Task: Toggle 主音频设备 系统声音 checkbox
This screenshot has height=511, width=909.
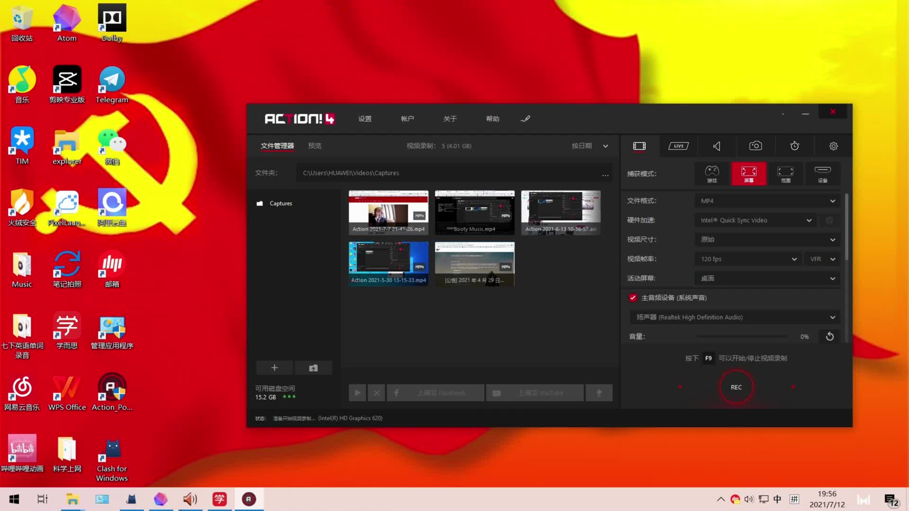Action: [633, 298]
